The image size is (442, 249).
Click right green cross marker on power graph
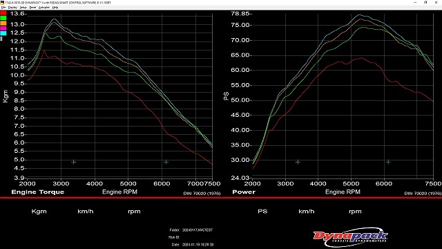pos(388,162)
